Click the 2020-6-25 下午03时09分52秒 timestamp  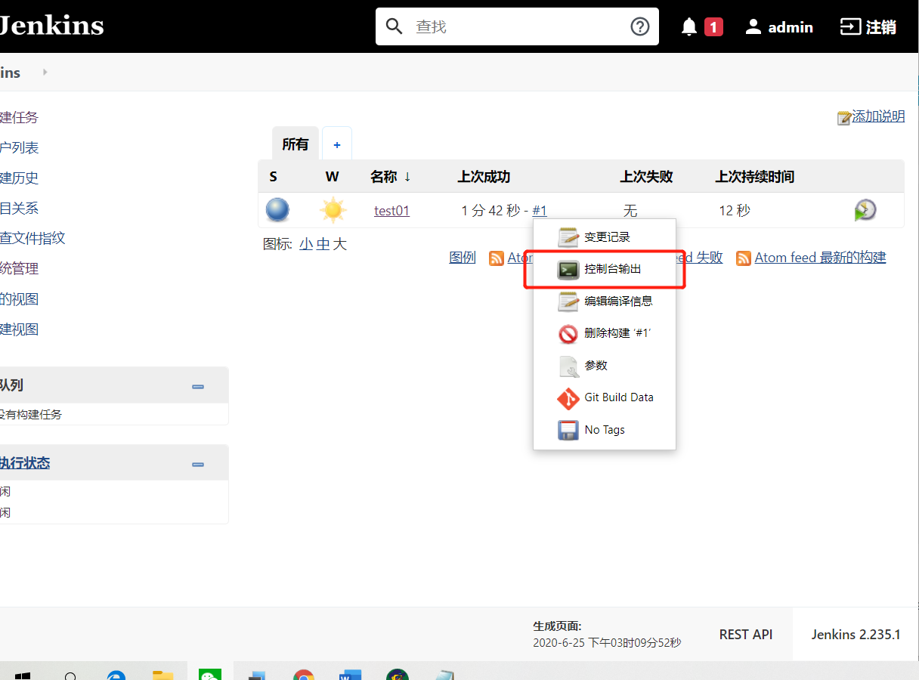[x=607, y=643]
